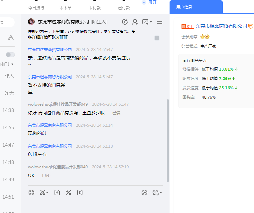This screenshot has width=254, height=213.
Task: Click the refresh clock icon in chat header
Action: 125,22
